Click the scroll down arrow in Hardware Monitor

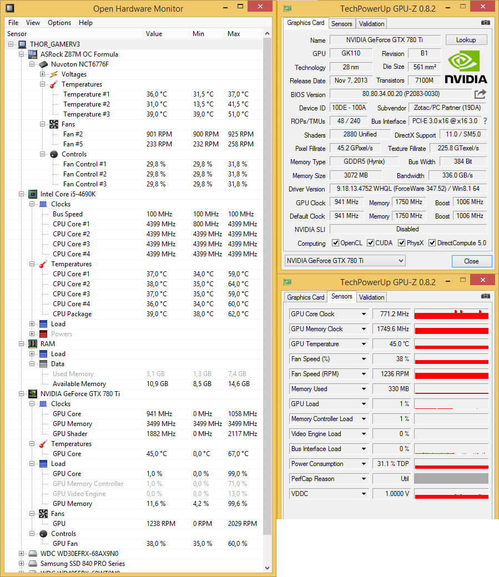268,568
